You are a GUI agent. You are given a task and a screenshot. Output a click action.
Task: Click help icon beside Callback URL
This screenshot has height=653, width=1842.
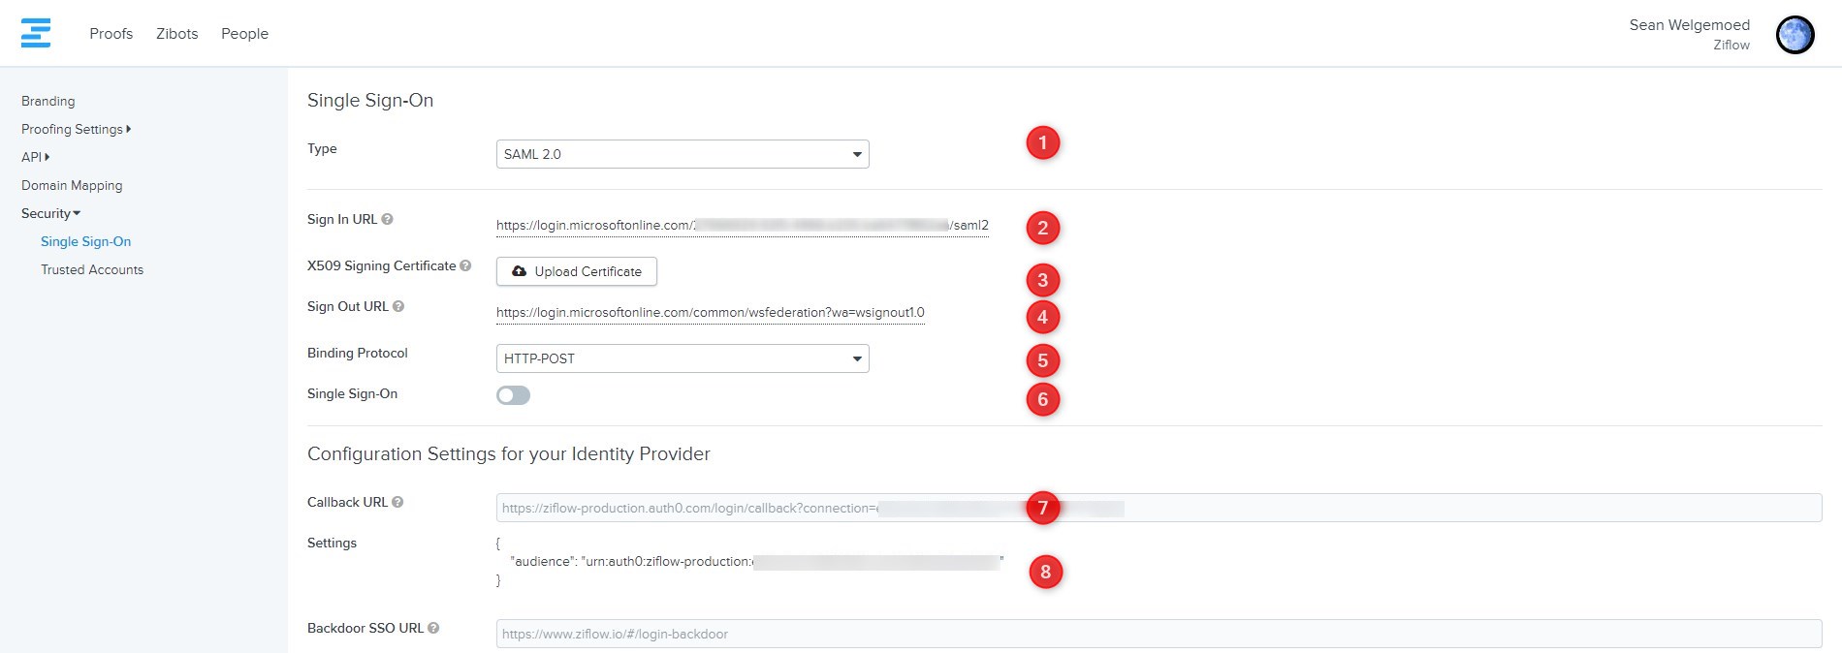(397, 502)
